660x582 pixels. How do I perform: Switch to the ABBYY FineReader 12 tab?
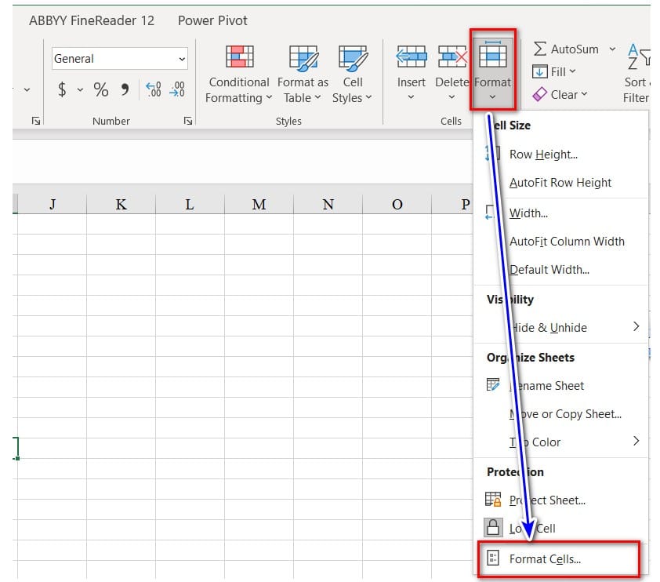[x=92, y=20]
